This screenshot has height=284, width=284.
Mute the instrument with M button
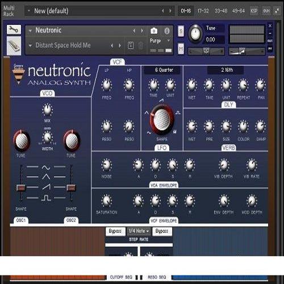coord(181,49)
